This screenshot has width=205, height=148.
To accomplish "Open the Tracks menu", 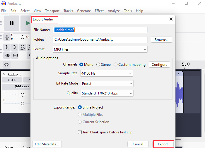I will click(68, 11).
